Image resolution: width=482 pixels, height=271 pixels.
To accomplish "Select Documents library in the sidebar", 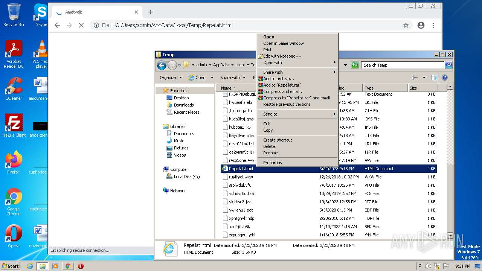I will coord(180,134).
